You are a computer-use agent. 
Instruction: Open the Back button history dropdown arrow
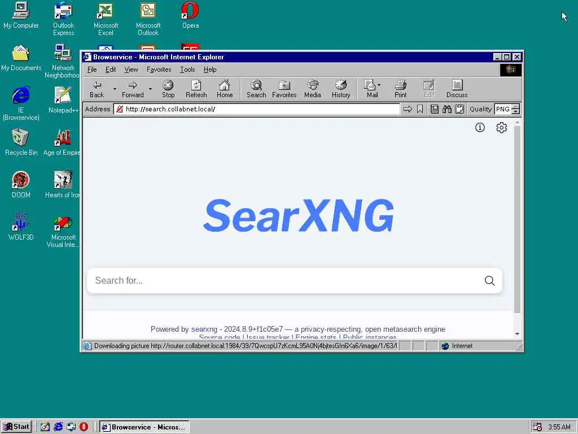(115, 89)
